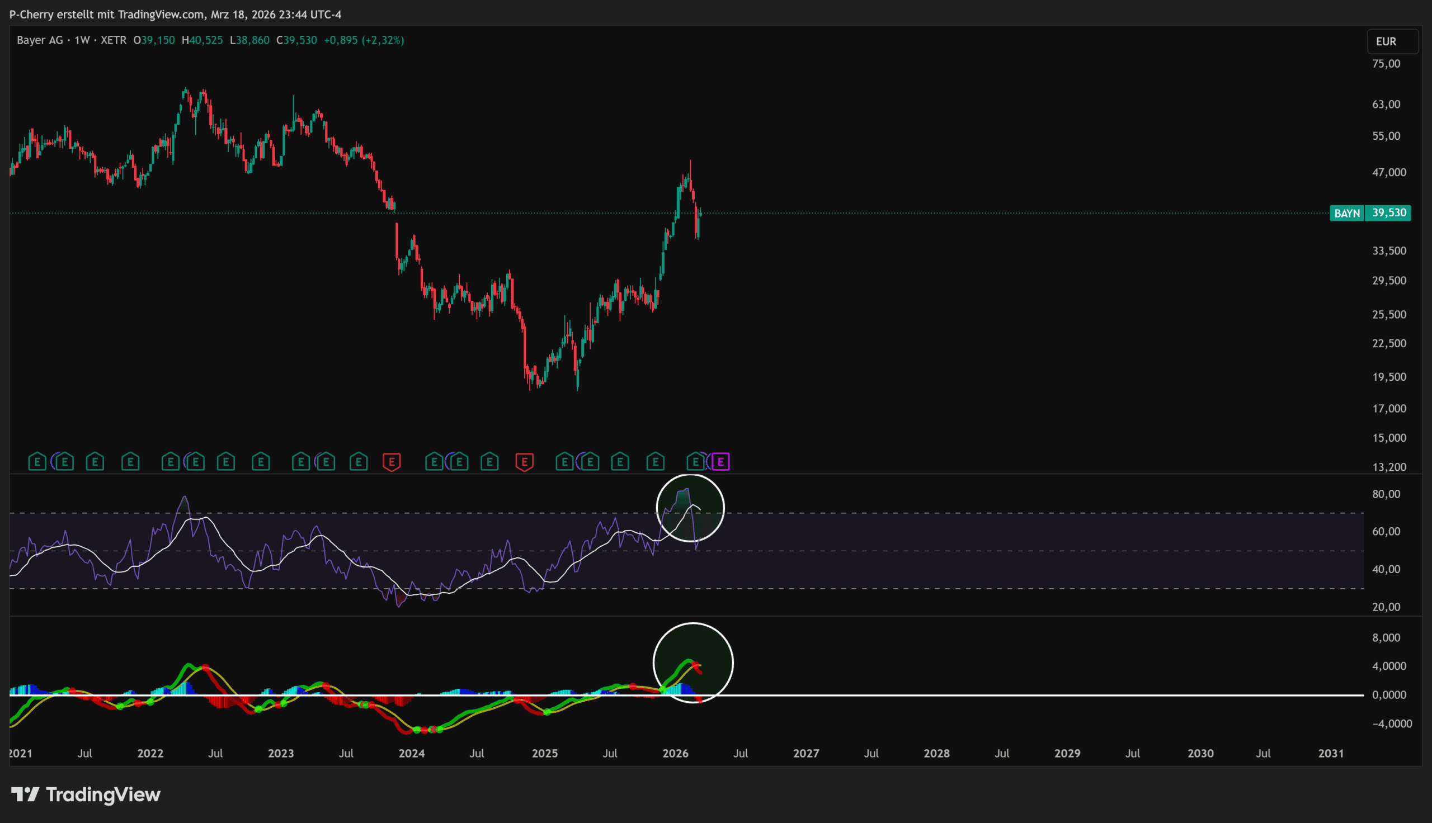Click the 2026 label on time axis
The width and height of the screenshot is (1432, 823).
coord(675,753)
